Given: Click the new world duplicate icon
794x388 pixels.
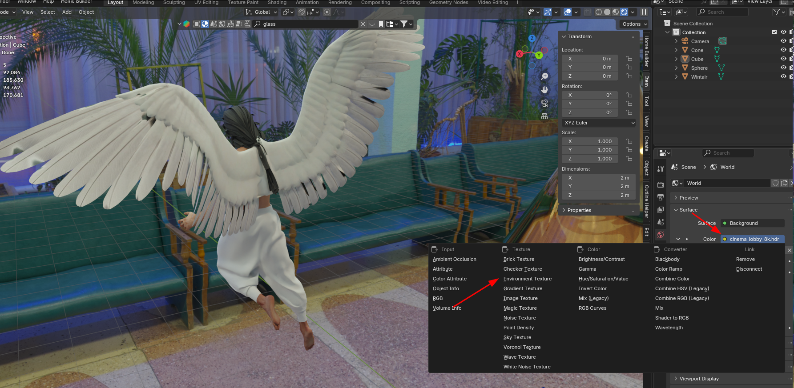Looking at the screenshot, I should (x=784, y=183).
